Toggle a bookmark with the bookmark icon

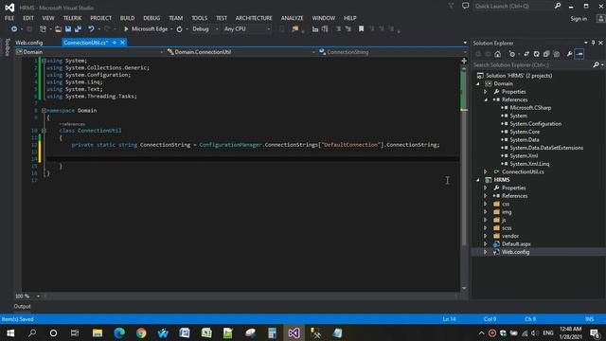pos(361,29)
